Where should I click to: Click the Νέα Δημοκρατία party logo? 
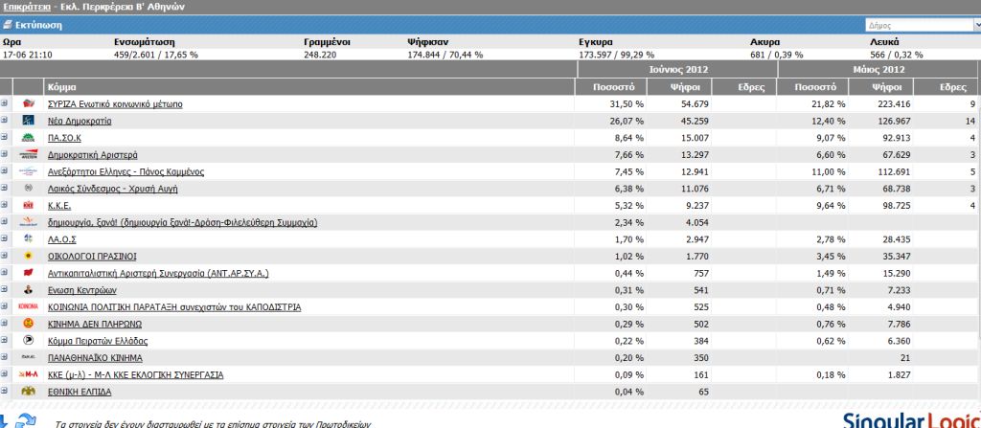29,121
